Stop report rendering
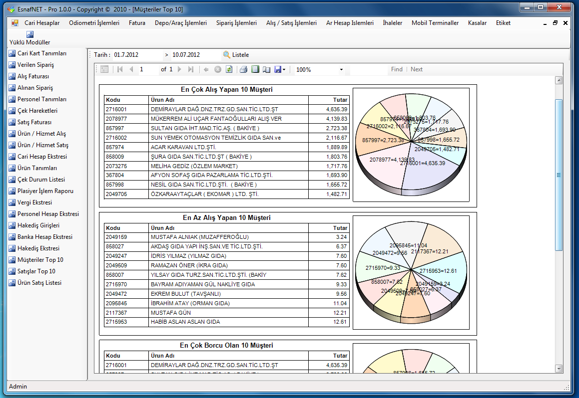 pos(218,69)
